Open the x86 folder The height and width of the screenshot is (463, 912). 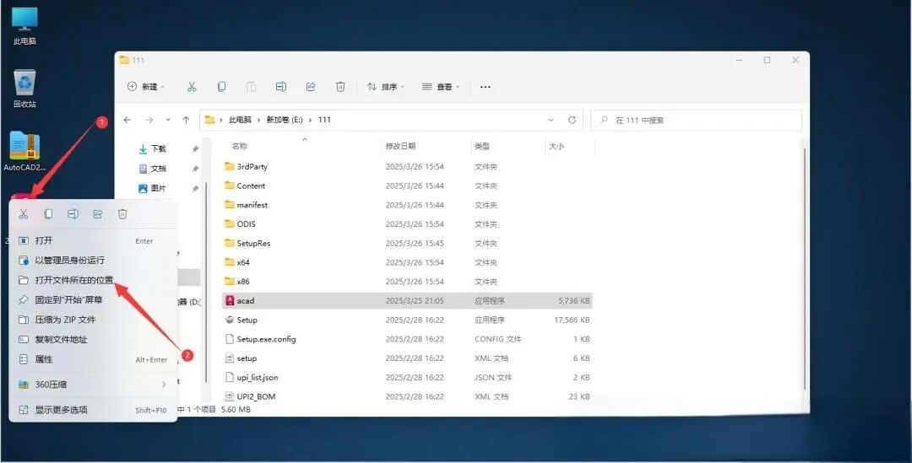tap(407, 281)
